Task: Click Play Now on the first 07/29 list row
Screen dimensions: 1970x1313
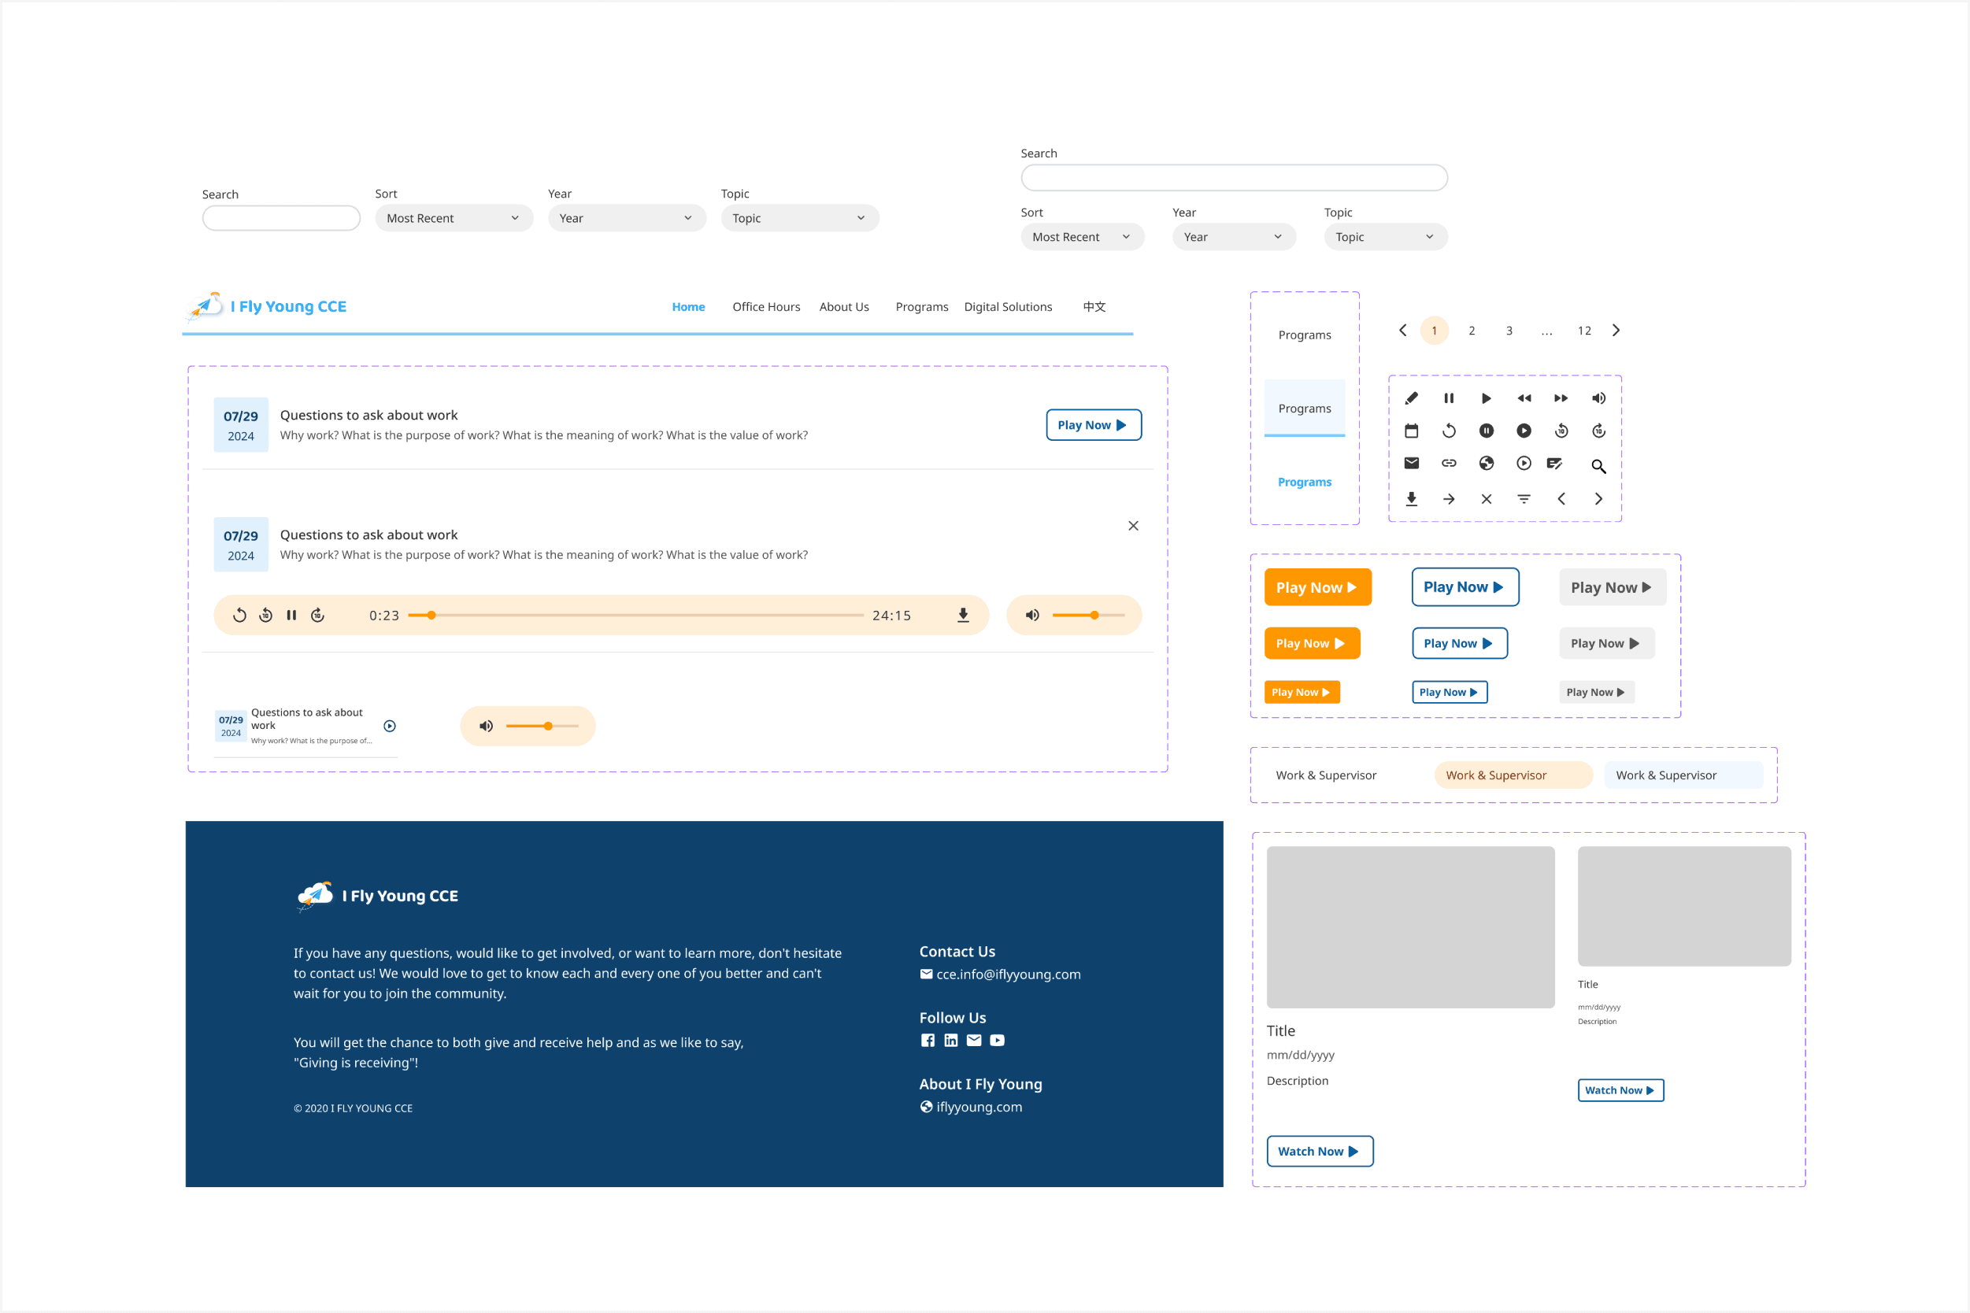Action: (x=1093, y=424)
